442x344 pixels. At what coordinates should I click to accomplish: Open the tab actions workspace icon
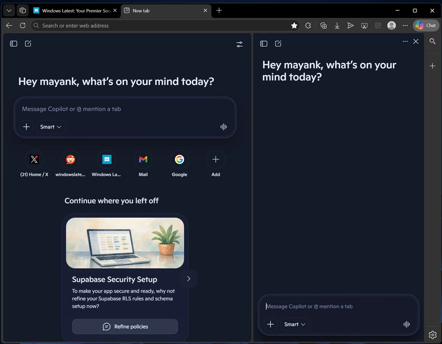(x=23, y=11)
